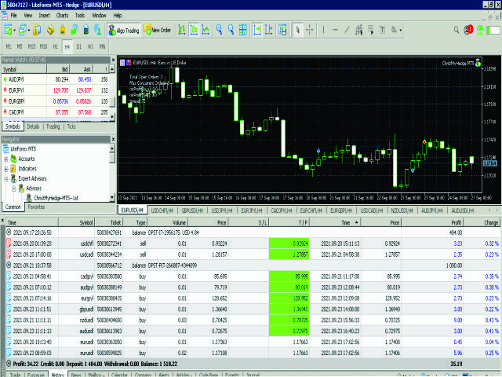The height and width of the screenshot is (377, 502).
Task: Select the M1 timeframe
Action: point(9,47)
